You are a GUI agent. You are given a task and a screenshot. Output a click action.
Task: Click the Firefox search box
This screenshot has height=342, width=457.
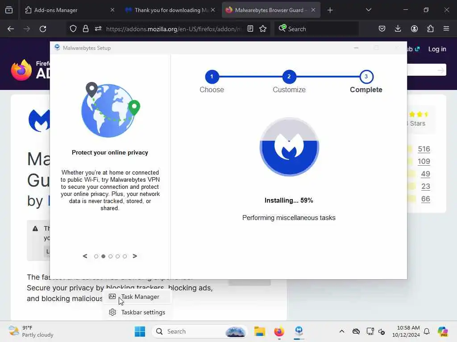tap(316, 29)
